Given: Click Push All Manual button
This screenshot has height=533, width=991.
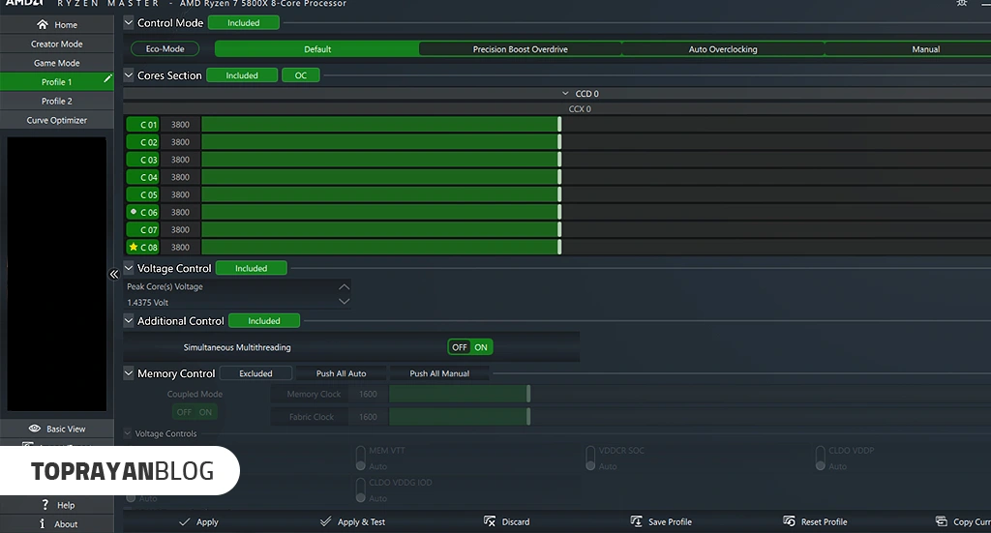Looking at the screenshot, I should pyautogui.click(x=439, y=373).
